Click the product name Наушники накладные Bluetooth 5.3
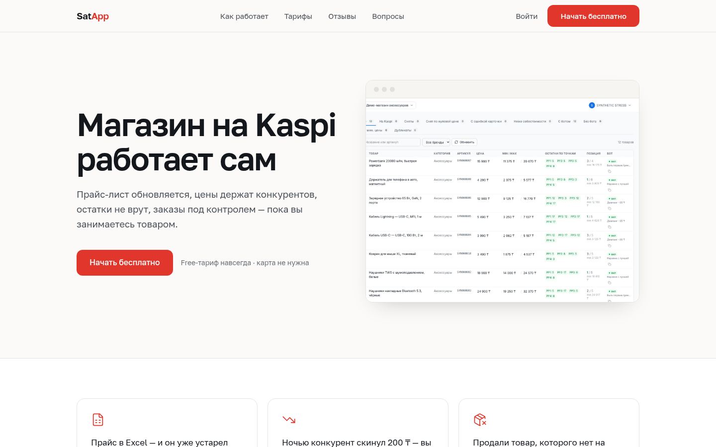Screen dimensions: 716x447 click(x=395, y=293)
